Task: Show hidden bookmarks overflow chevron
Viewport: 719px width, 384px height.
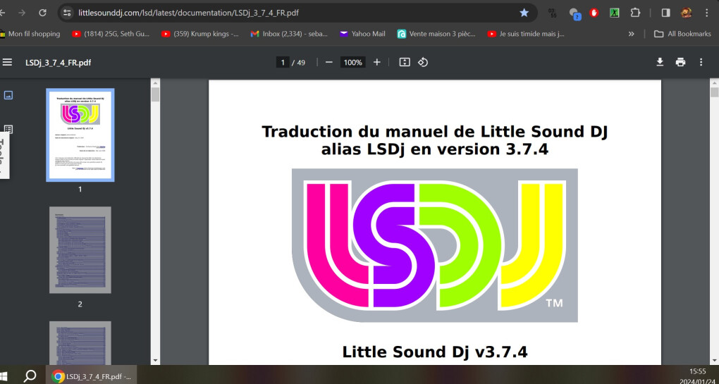Action: (632, 34)
